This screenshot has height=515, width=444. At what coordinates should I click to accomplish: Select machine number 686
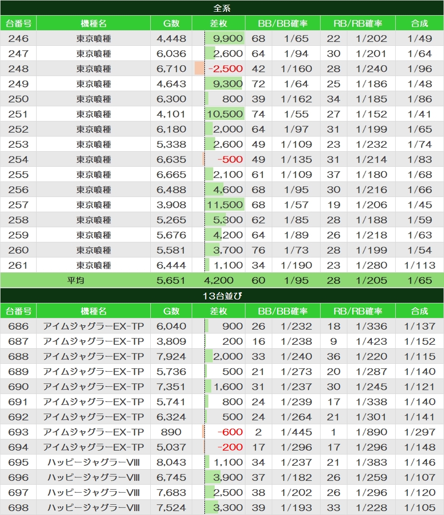pos(19,326)
